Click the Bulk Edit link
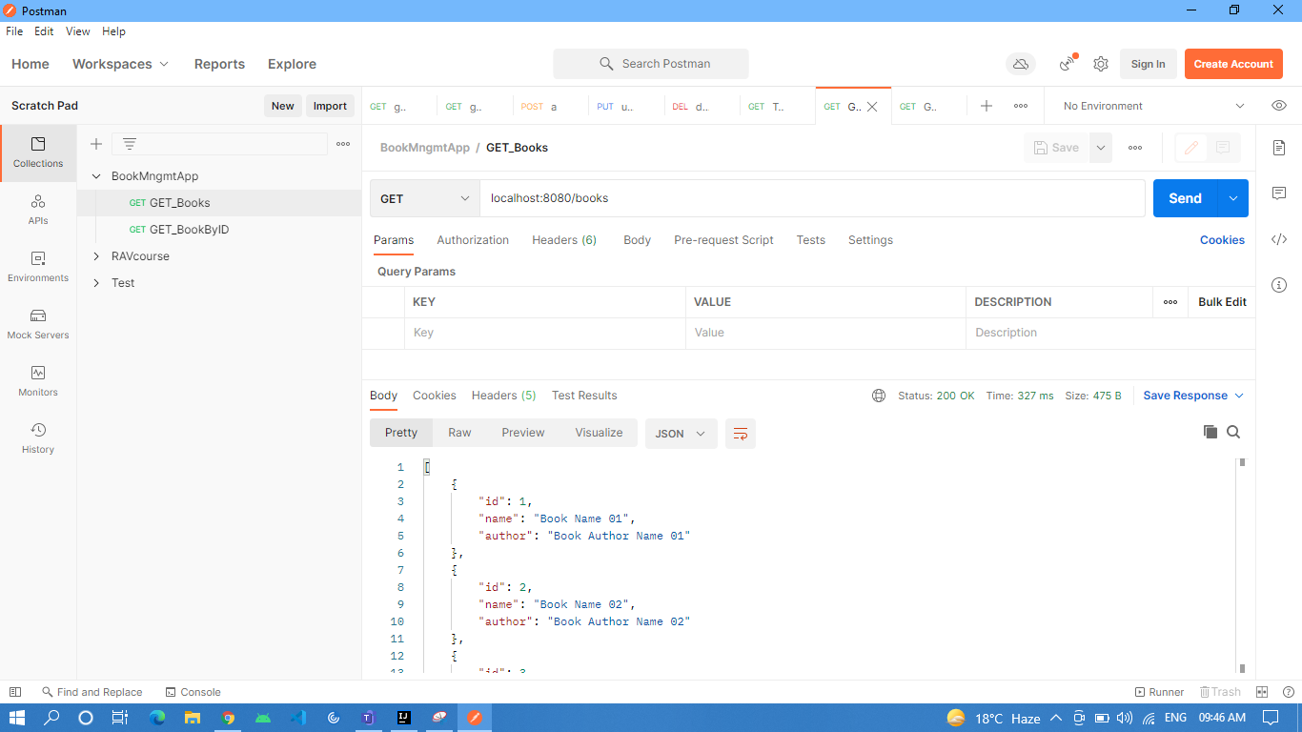1302x732 pixels. click(x=1222, y=302)
